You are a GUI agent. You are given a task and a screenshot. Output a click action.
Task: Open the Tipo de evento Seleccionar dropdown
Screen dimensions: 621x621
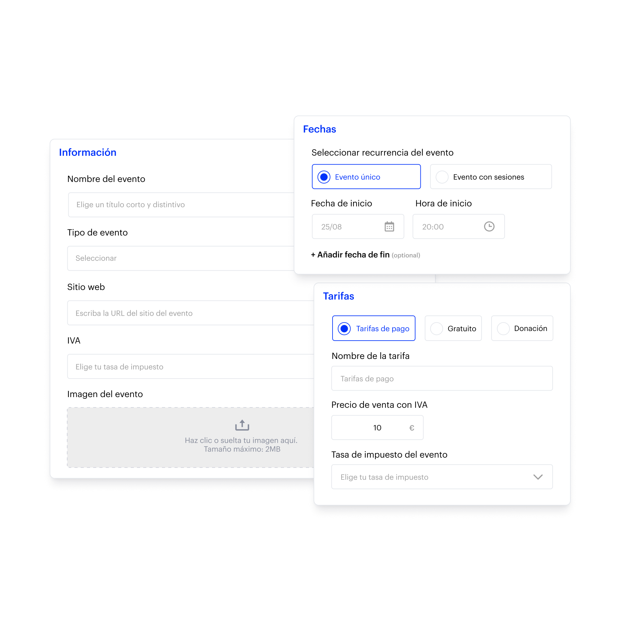pos(181,258)
